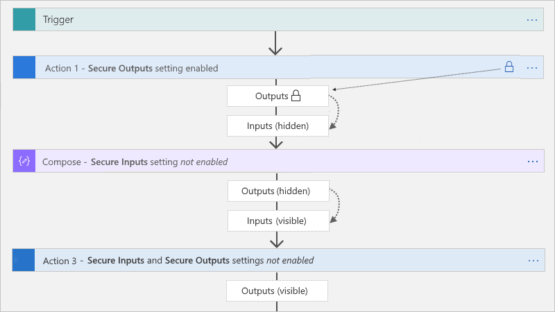Expand the Compose Secure Inputs step
This screenshot has width=555, height=312.
pos(135,162)
